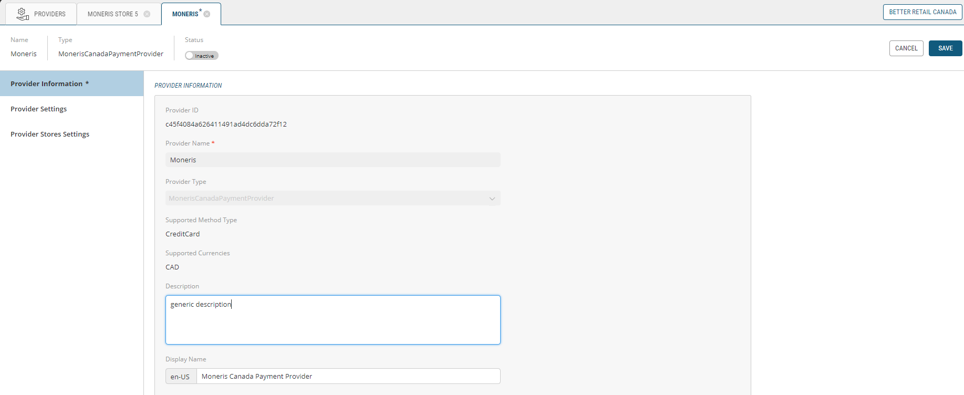The image size is (964, 395).
Task: Click the Display Name input field
Action: [x=348, y=376]
